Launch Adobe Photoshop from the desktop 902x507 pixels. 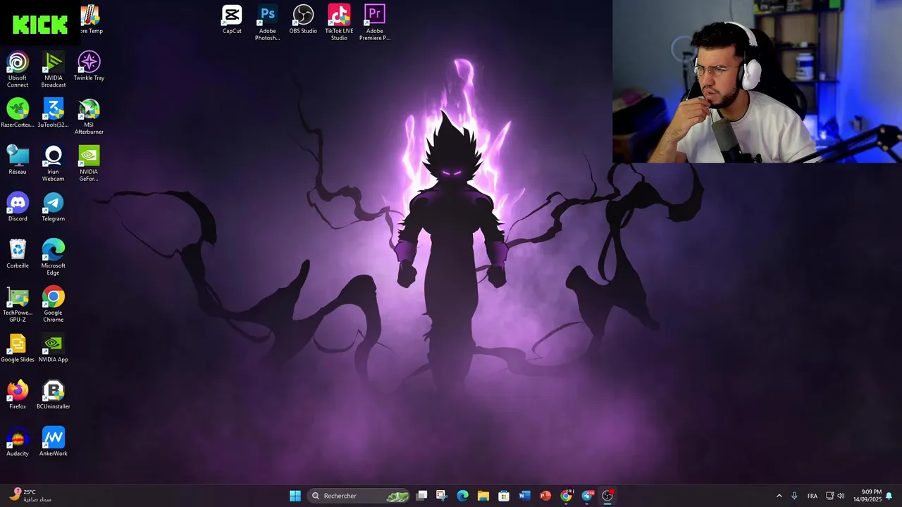pos(267,23)
